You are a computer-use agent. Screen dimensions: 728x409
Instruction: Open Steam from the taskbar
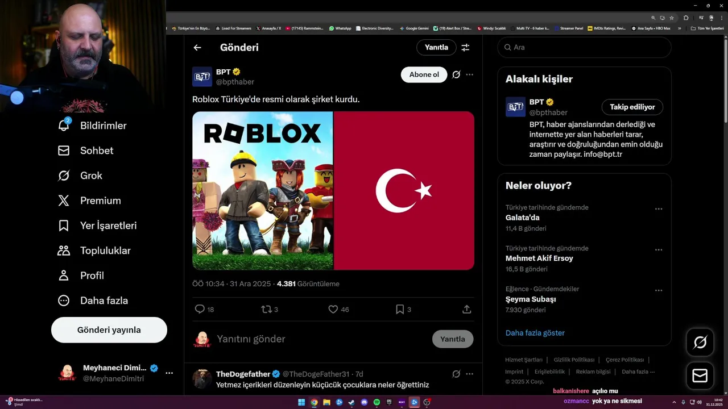click(x=351, y=402)
